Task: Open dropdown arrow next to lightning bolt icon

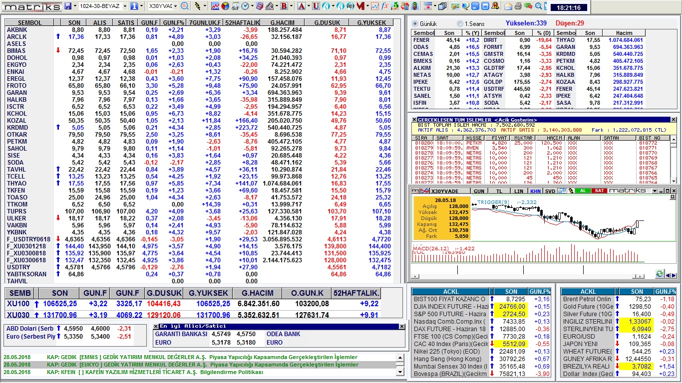Action: [x=205, y=6]
